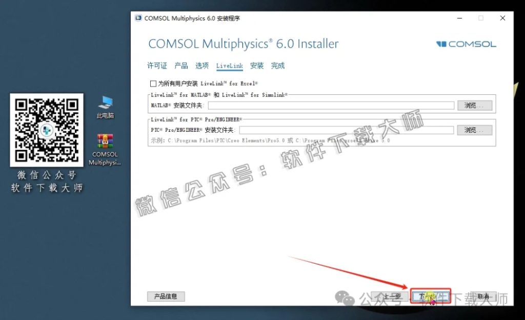
Task: Click the 产品信息 button
Action: tap(166, 296)
